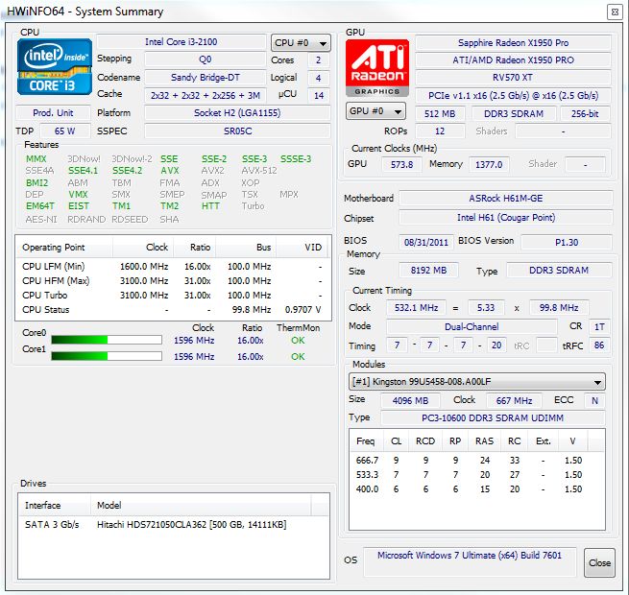This screenshot has width=629, height=595.
Task: Click the 256-bit memory bus width field
Action: (x=585, y=114)
